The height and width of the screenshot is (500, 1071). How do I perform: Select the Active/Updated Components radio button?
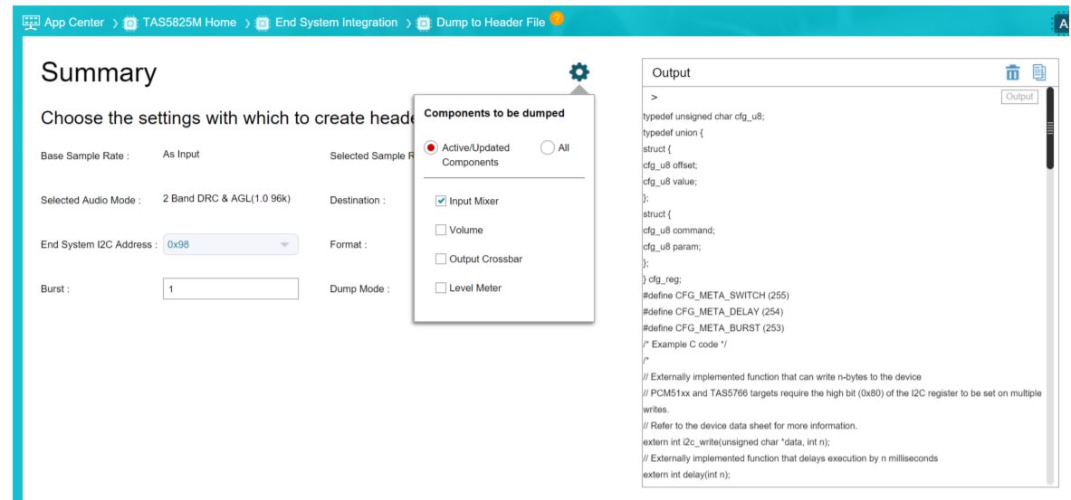click(x=431, y=147)
